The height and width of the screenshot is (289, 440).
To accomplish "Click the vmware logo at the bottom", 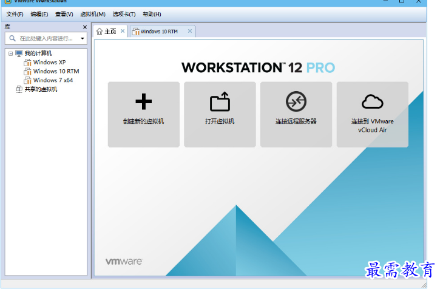I will coord(124,262).
